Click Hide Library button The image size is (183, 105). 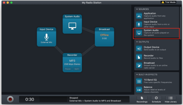171,100
